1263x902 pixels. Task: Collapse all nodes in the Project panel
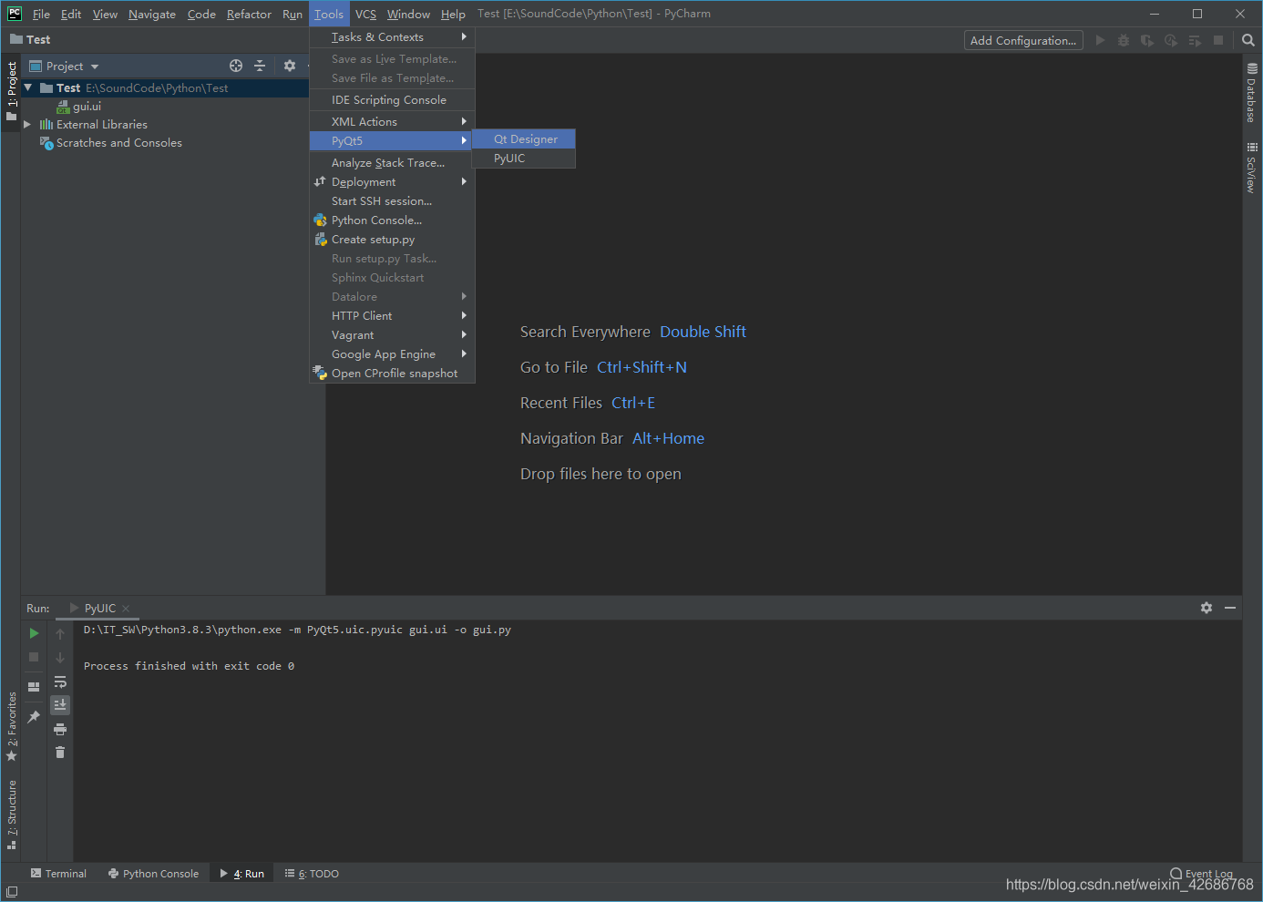click(260, 66)
